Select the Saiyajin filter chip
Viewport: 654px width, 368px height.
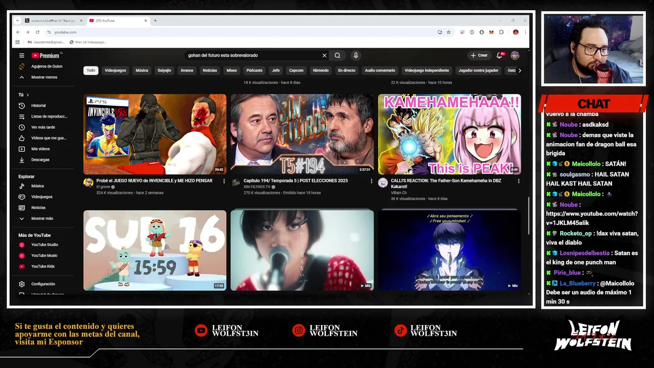click(165, 71)
